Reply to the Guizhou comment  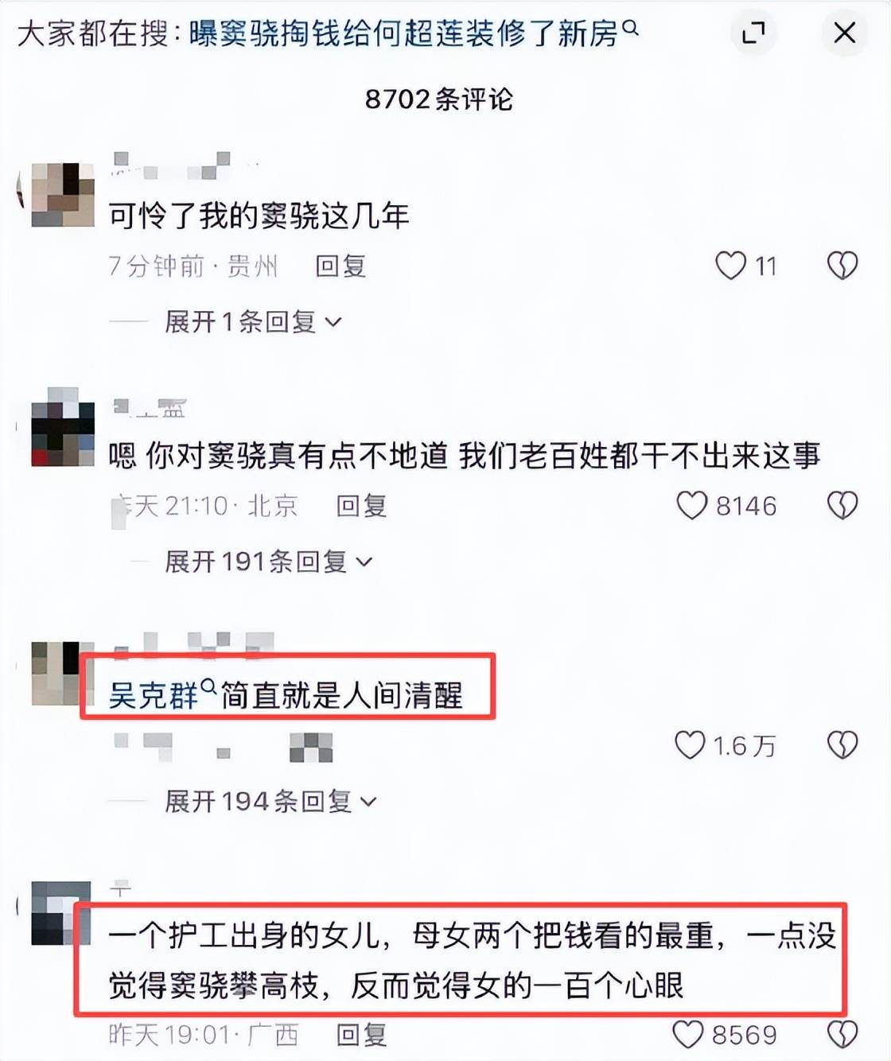pos(340,266)
